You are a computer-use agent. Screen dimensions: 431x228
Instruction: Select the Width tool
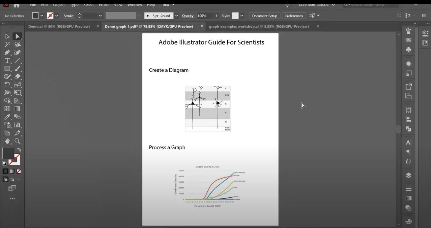[7, 93]
